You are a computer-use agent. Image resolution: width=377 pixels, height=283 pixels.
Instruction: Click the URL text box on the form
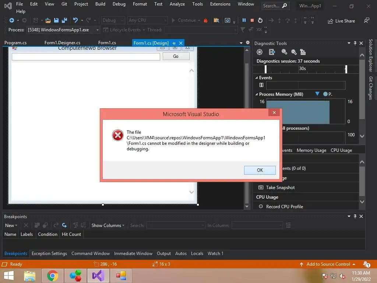pos(86,56)
